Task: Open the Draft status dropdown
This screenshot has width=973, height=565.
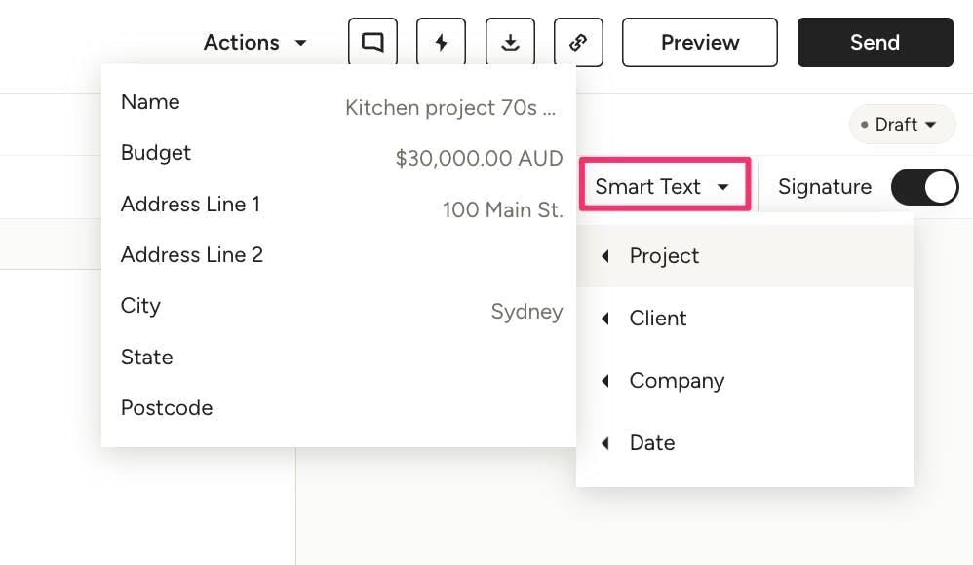Action: (x=902, y=124)
